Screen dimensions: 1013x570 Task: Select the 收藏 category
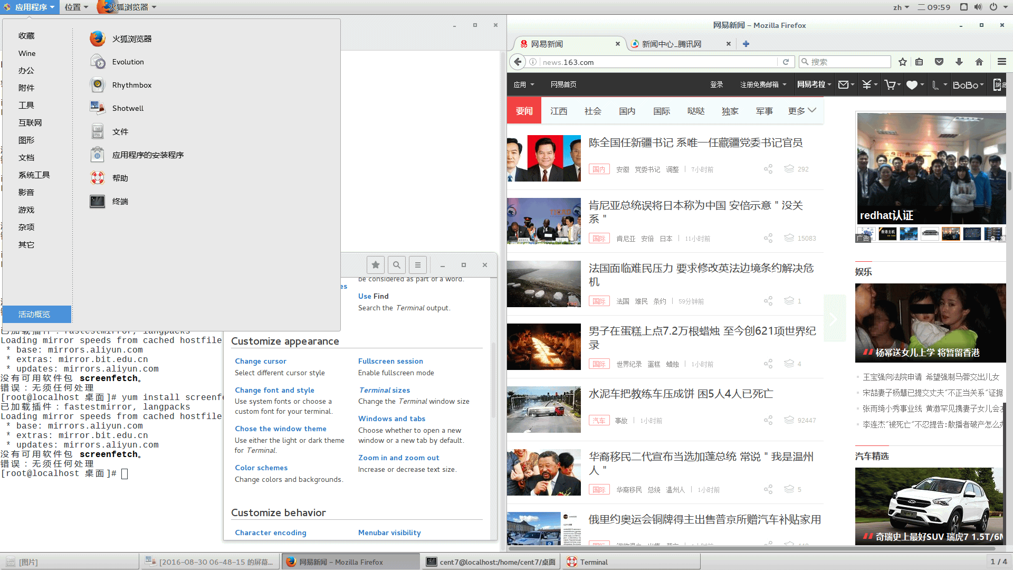pyautogui.click(x=26, y=35)
